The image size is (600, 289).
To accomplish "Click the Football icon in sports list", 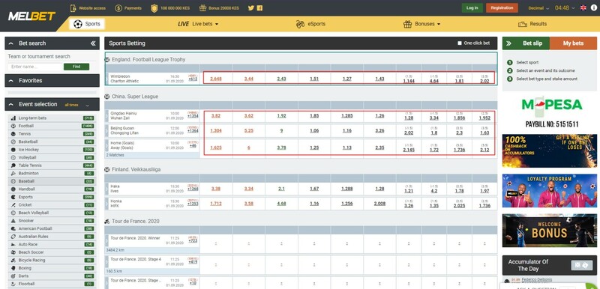I will tap(13, 126).
